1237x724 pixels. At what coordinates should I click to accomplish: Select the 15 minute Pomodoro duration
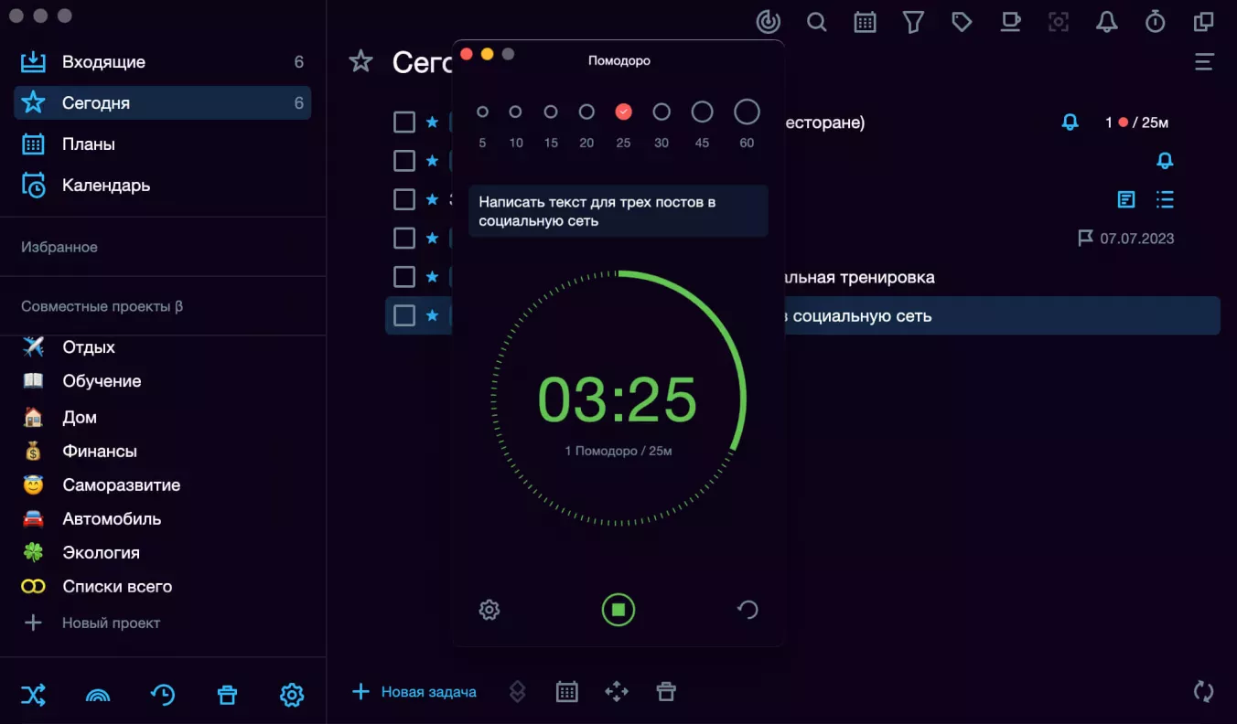(x=551, y=112)
